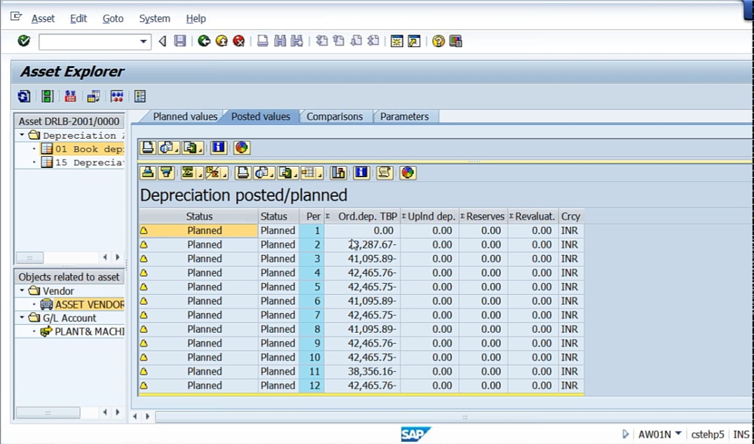The height and width of the screenshot is (444, 754).
Task: Open the Help menu
Action: pos(196,19)
